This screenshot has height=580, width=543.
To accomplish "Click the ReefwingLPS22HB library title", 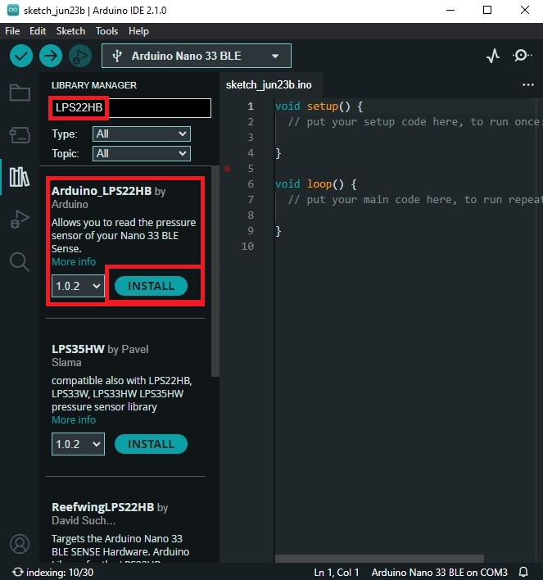I will [103, 507].
